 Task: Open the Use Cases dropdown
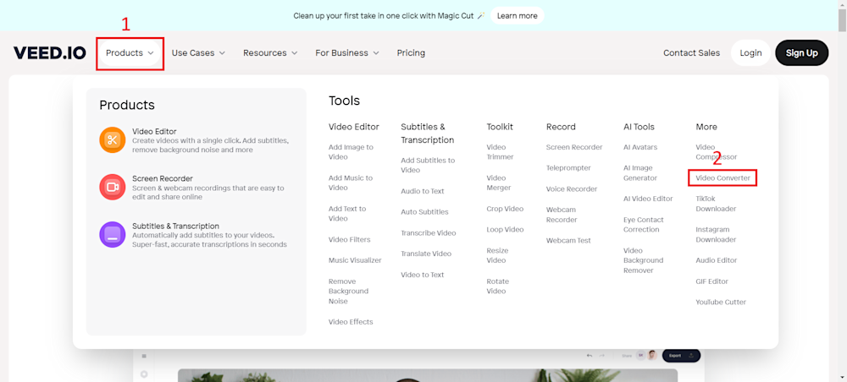pyautogui.click(x=198, y=52)
